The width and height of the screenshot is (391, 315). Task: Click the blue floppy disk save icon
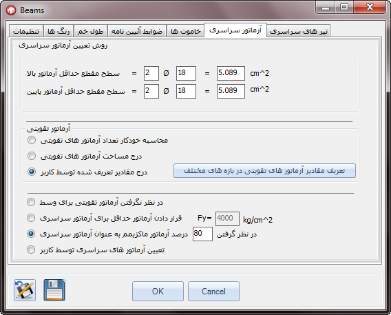coord(54,290)
